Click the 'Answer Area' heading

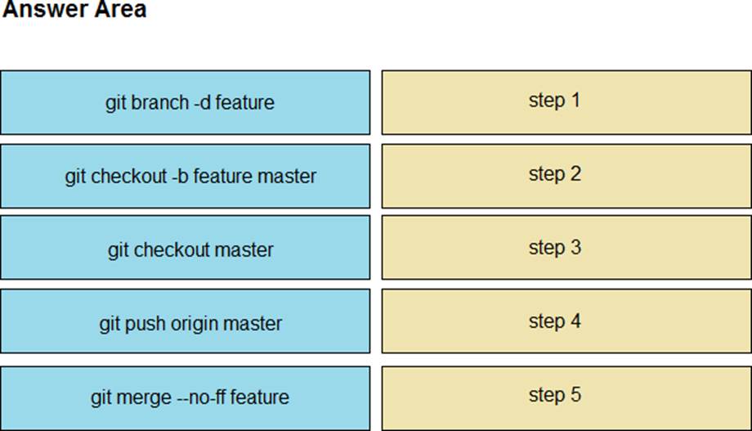[x=74, y=11]
